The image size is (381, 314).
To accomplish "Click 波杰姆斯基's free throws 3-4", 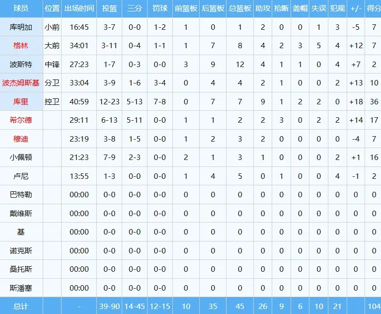I will coord(160,83).
